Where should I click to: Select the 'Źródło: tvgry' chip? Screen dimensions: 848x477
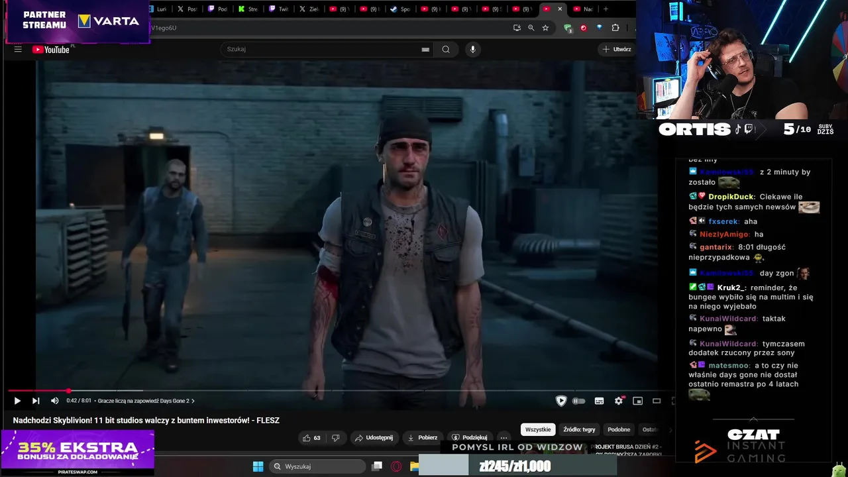pyautogui.click(x=579, y=430)
